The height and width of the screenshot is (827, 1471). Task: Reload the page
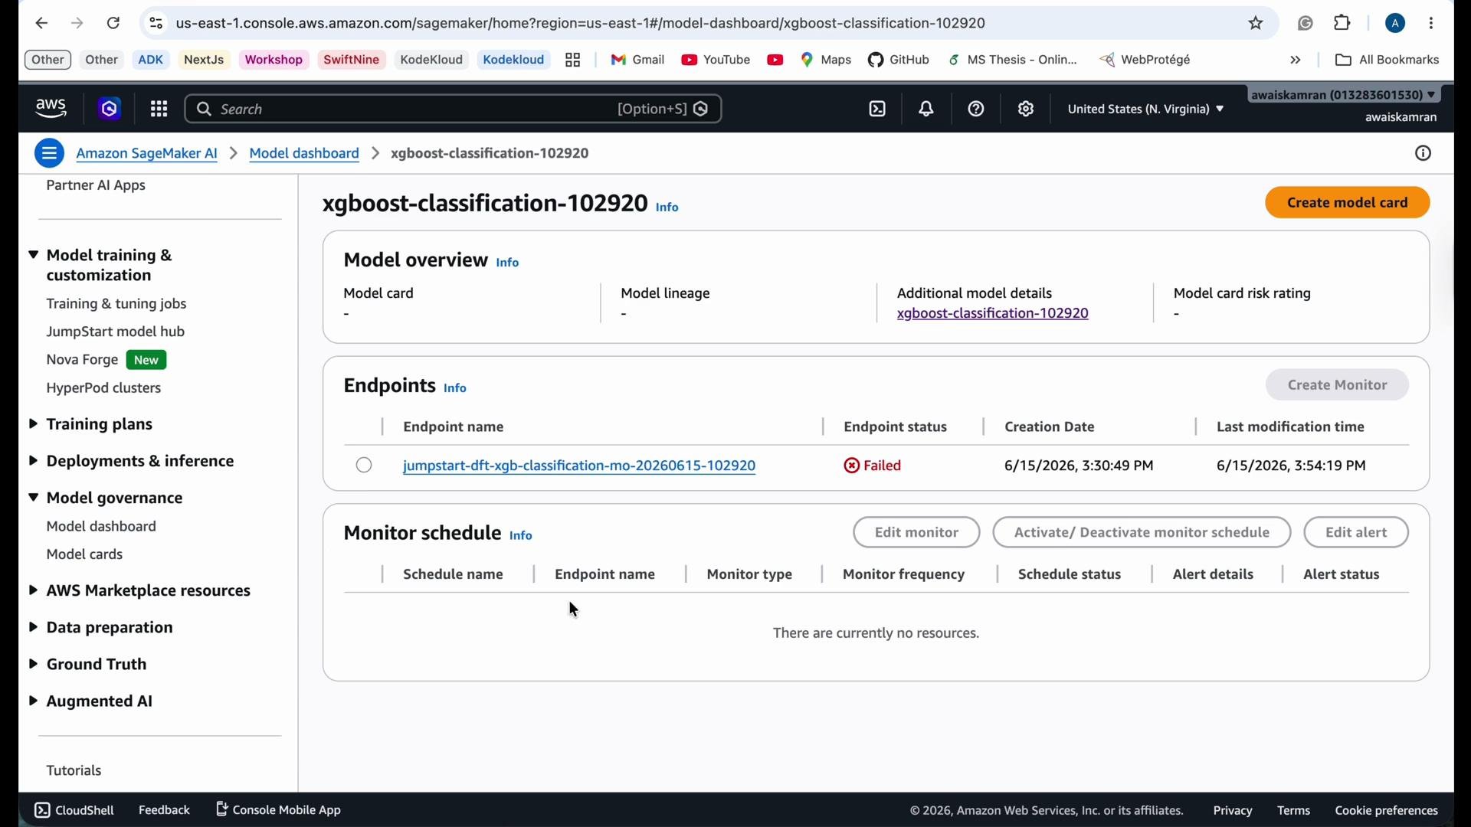(113, 24)
